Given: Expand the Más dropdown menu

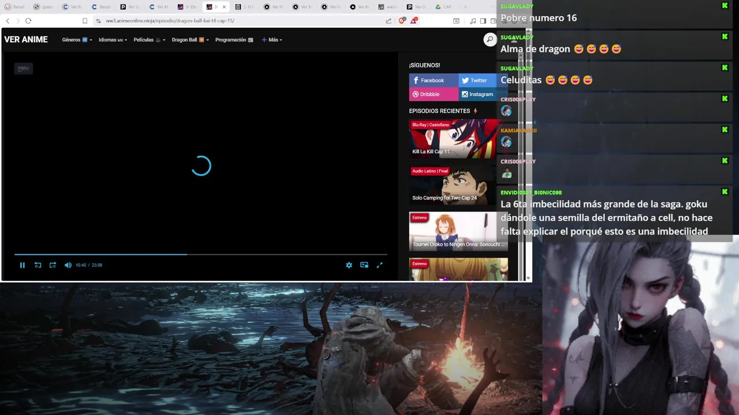Looking at the screenshot, I should (271, 40).
